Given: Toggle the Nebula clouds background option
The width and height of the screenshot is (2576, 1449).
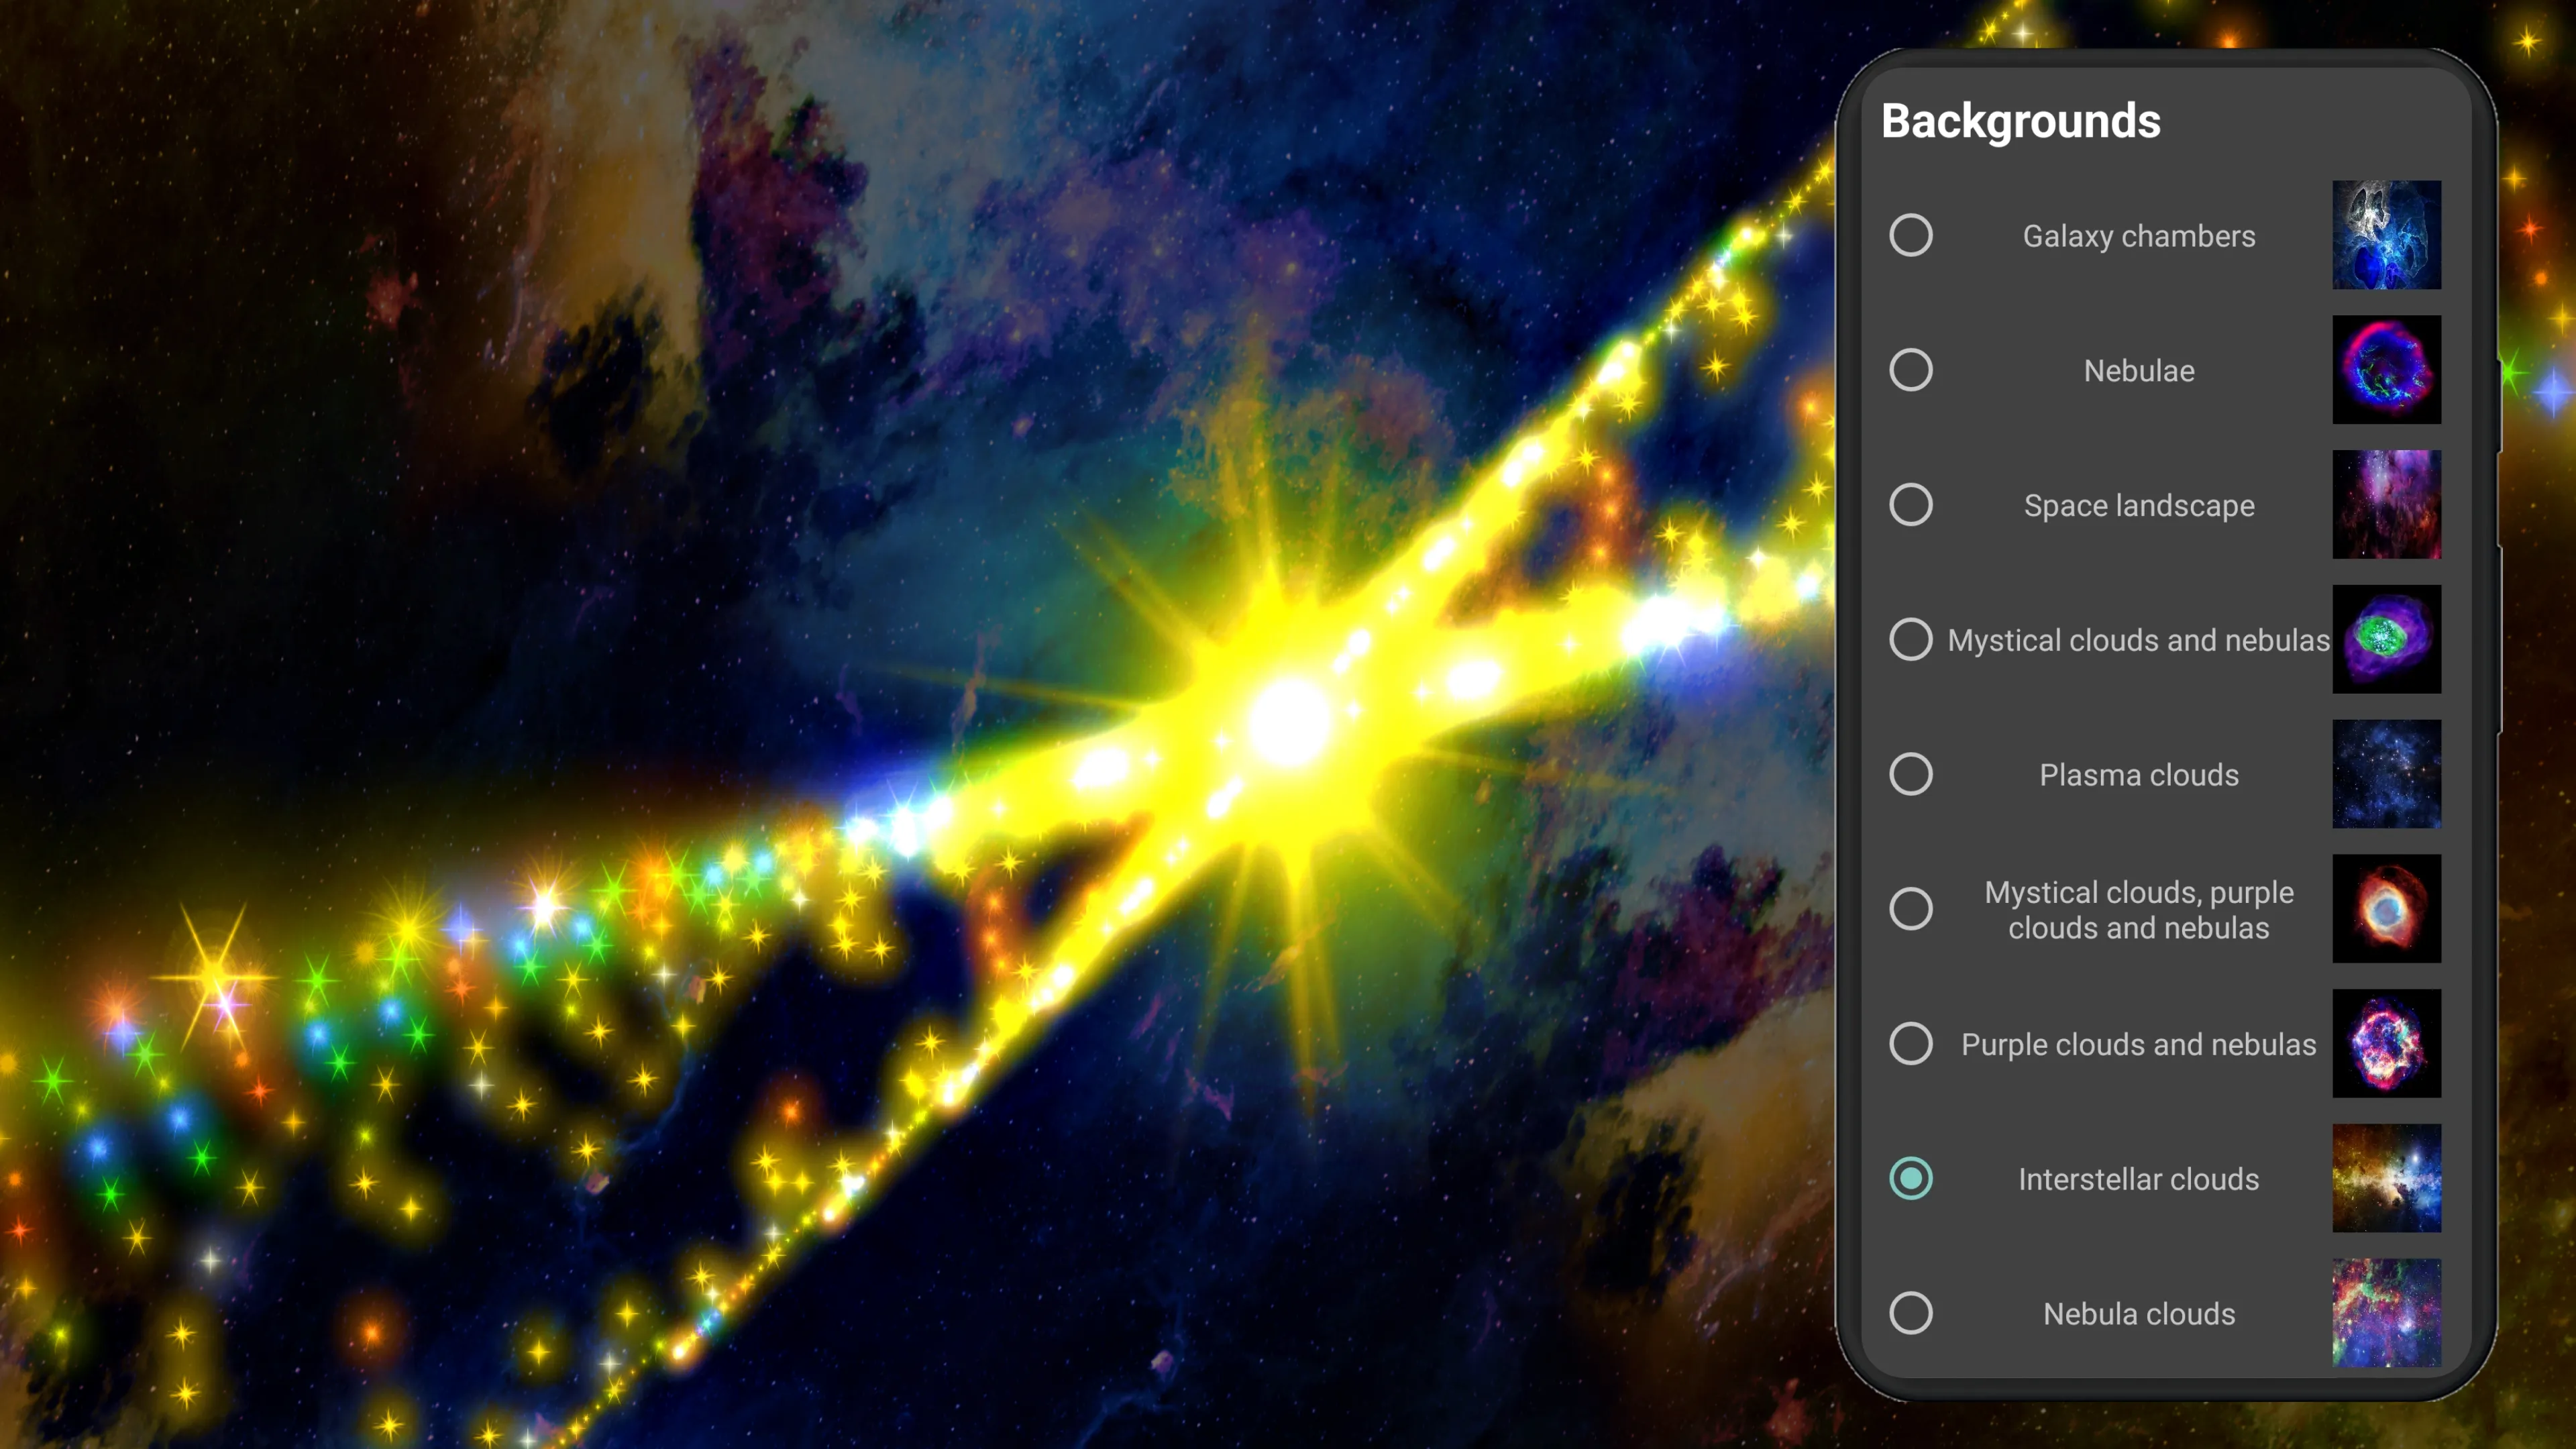Looking at the screenshot, I should pos(1909,1313).
